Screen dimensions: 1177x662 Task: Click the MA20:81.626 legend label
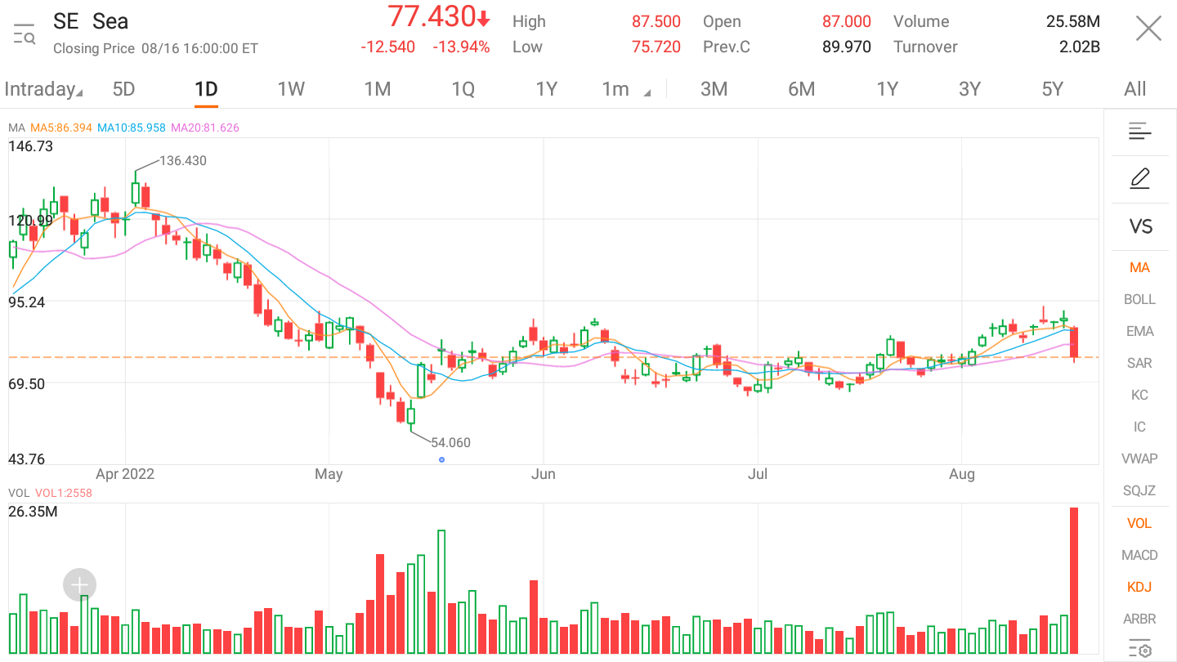204,127
